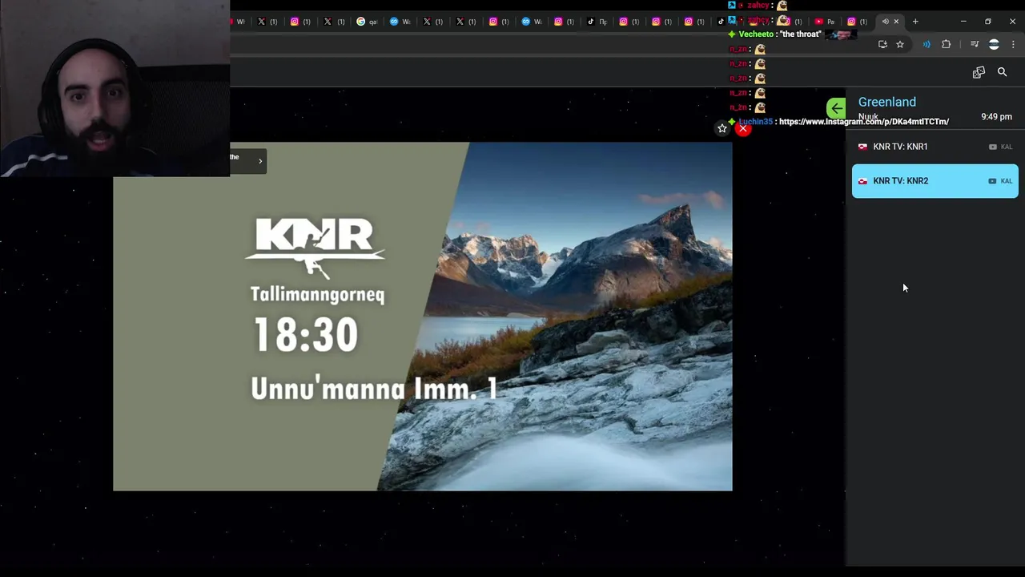Image resolution: width=1025 pixels, height=577 pixels.
Task: Mute the active tab using its speaker icon
Action: click(885, 22)
